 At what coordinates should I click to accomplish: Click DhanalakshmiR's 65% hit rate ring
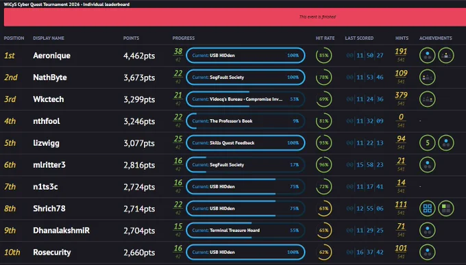324,230
